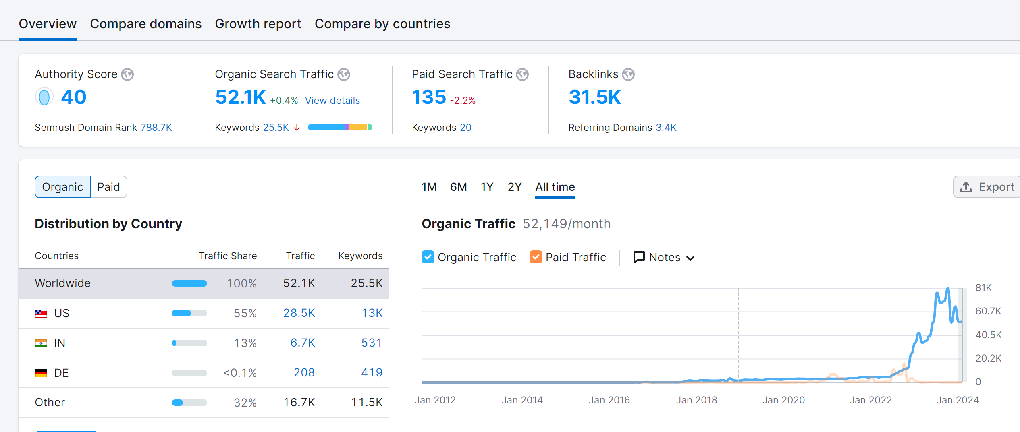This screenshot has height=432, width=1020.
Task: Click the -2.2% paid traffic change
Action: tap(463, 101)
